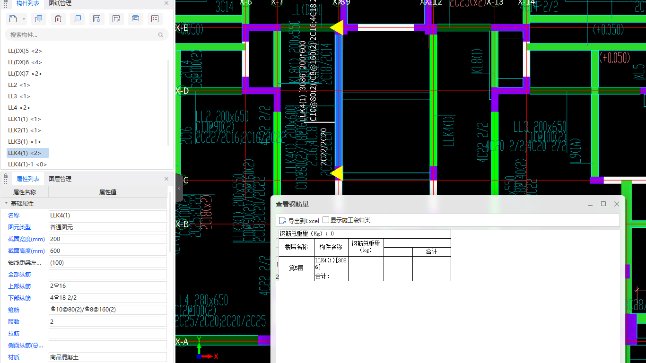Click the empty 全部纵筋 value field
646x363 pixels.
click(x=108, y=274)
